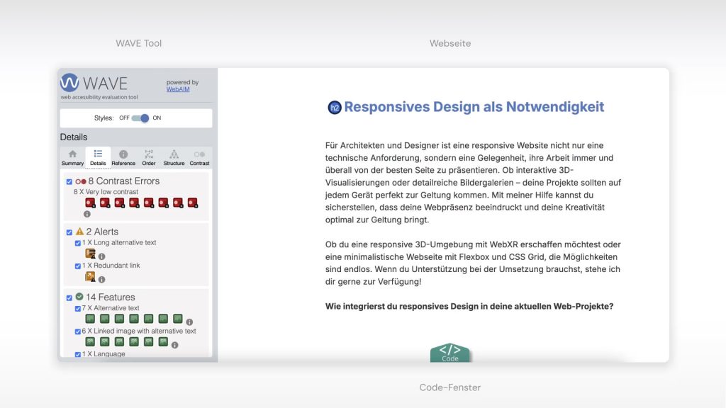Open the Order tab

click(149, 157)
